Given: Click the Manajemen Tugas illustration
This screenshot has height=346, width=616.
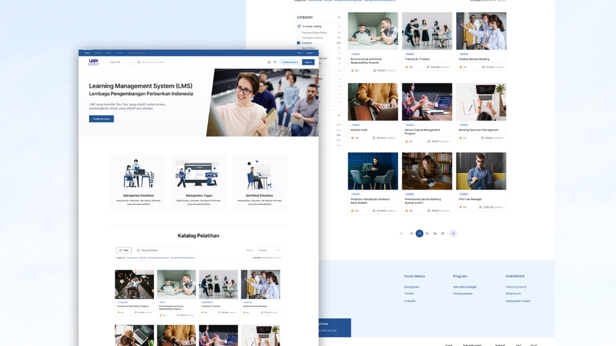Looking at the screenshot, I should point(199,174).
